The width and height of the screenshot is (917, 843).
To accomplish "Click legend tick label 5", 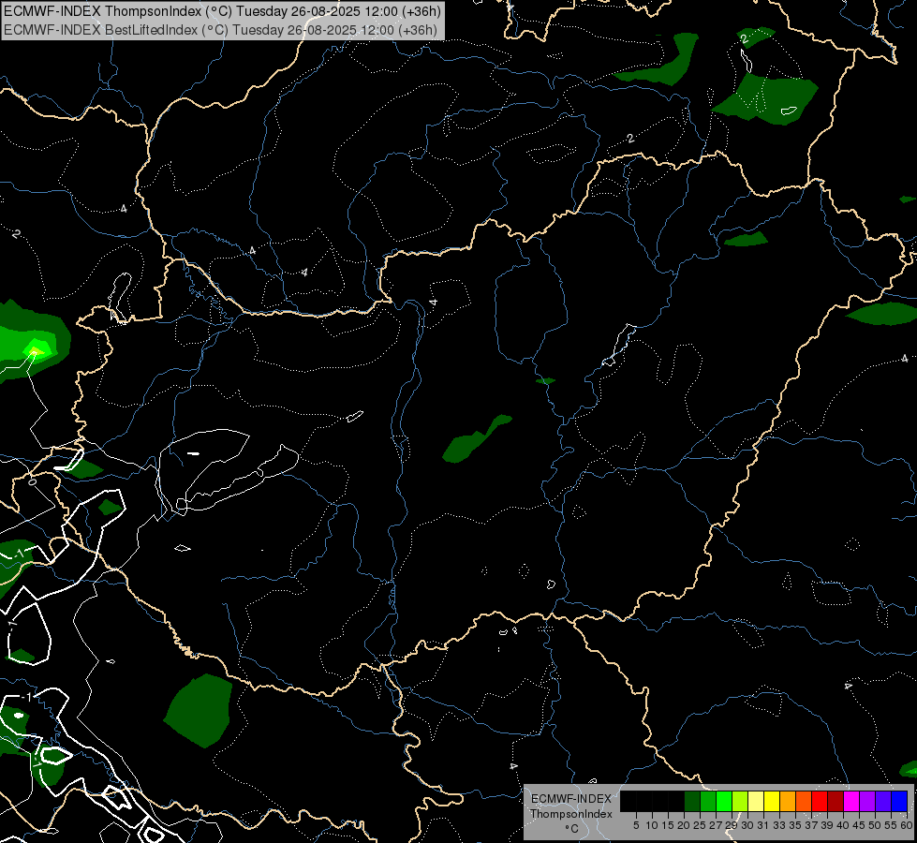I will coord(636,825).
